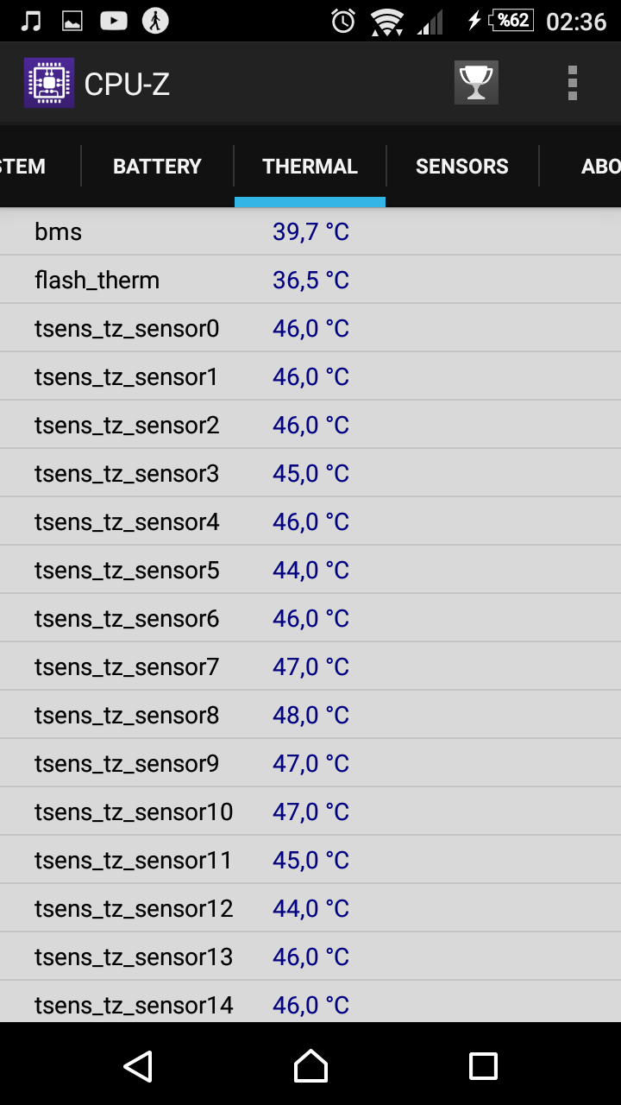Select the flash_therm temperature row
The height and width of the screenshot is (1105, 621).
pos(310,280)
